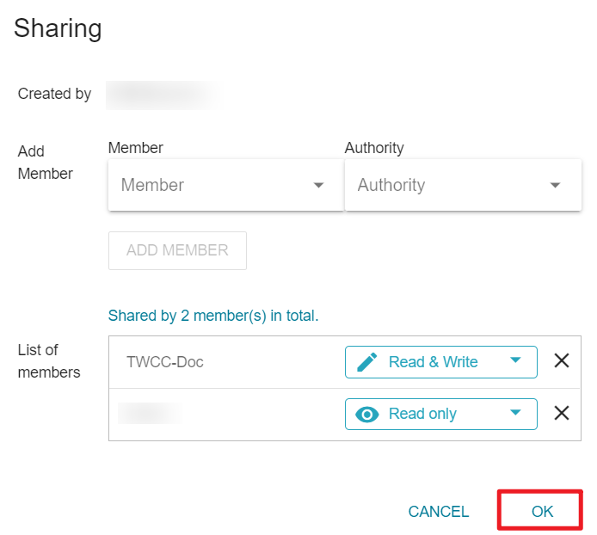Open the Authority selection field
The width and height of the screenshot is (597, 535).
tap(463, 185)
